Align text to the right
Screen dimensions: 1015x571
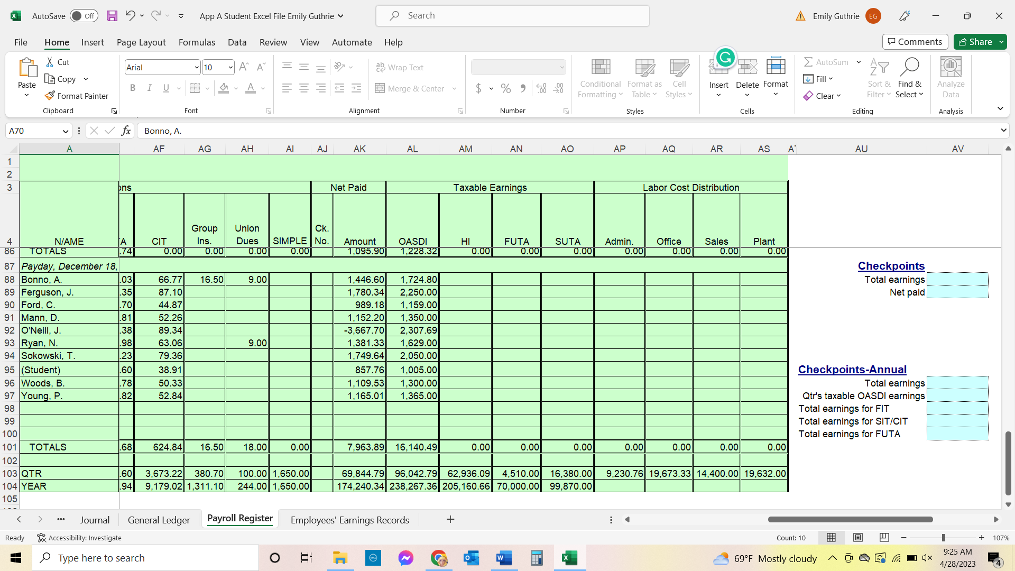click(x=321, y=88)
